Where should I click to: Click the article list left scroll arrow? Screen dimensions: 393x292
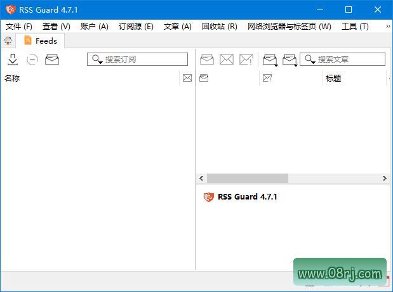coord(201,178)
